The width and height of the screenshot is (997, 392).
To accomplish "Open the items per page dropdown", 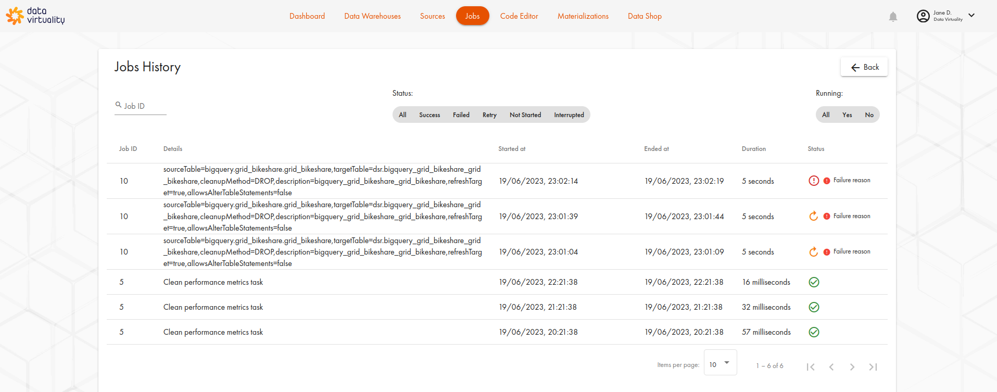I will pos(720,363).
